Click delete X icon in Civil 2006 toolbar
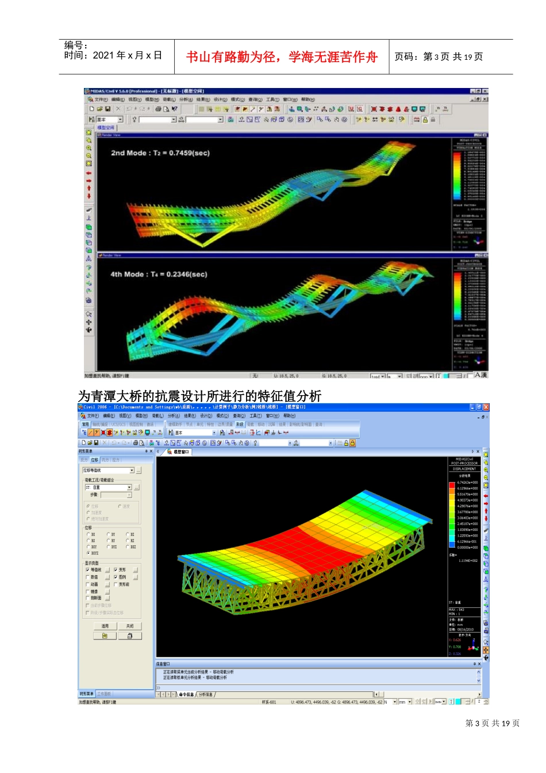 (105, 442)
